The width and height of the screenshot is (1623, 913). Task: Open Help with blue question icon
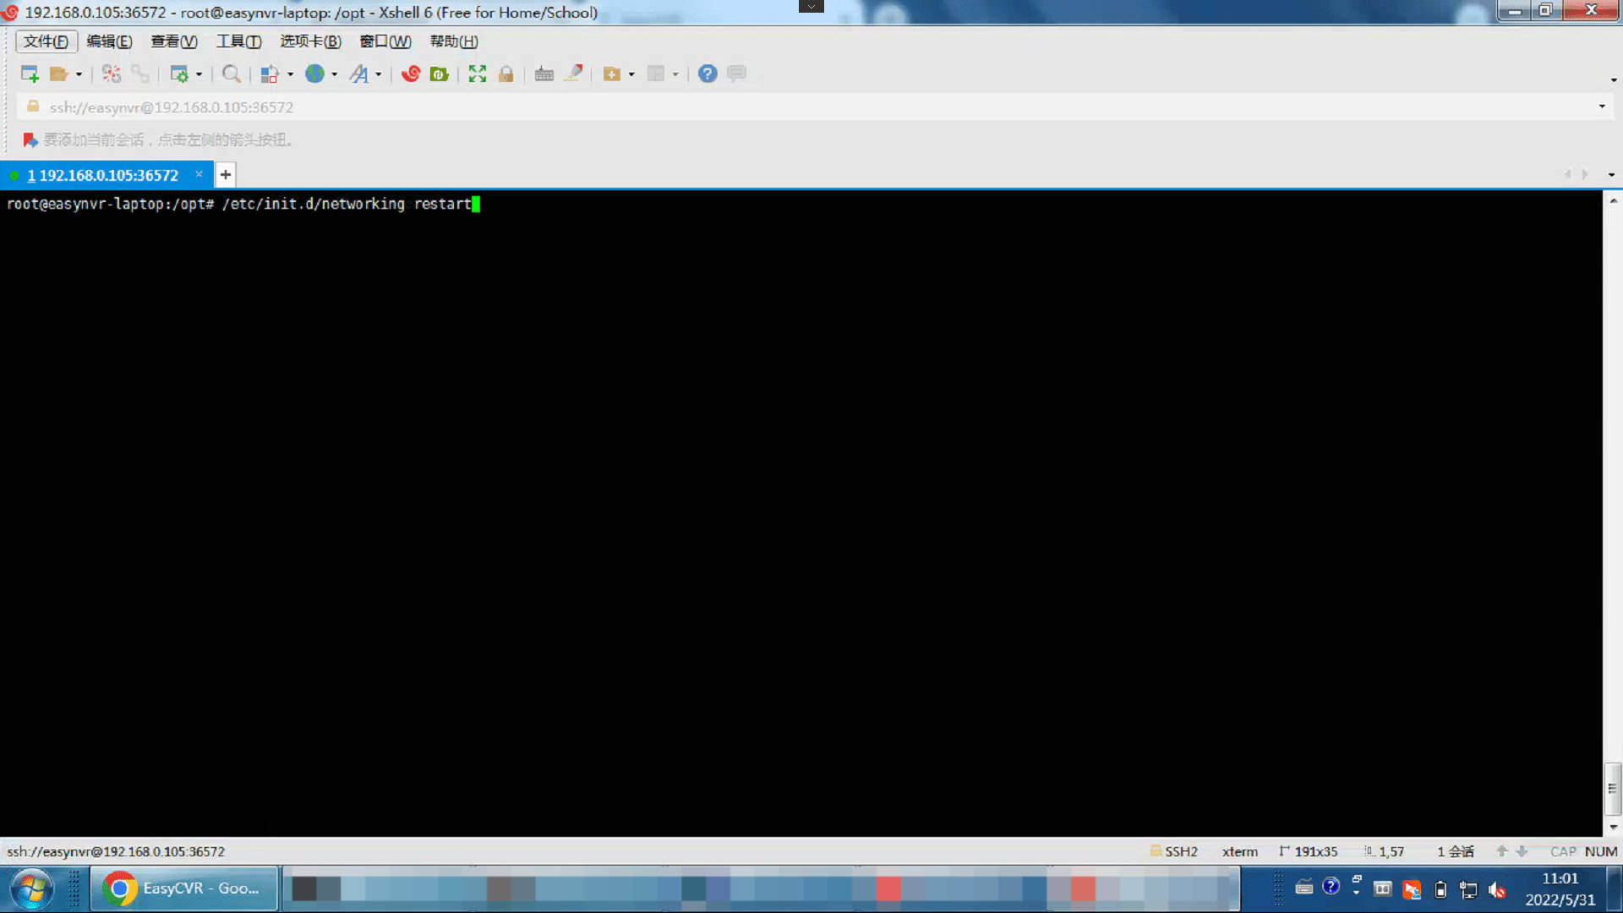click(708, 74)
